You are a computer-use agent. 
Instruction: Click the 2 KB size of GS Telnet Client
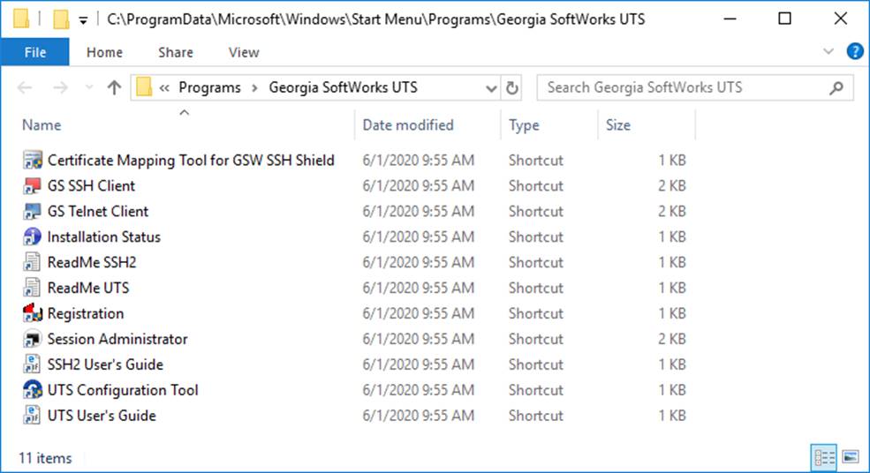pos(672,211)
